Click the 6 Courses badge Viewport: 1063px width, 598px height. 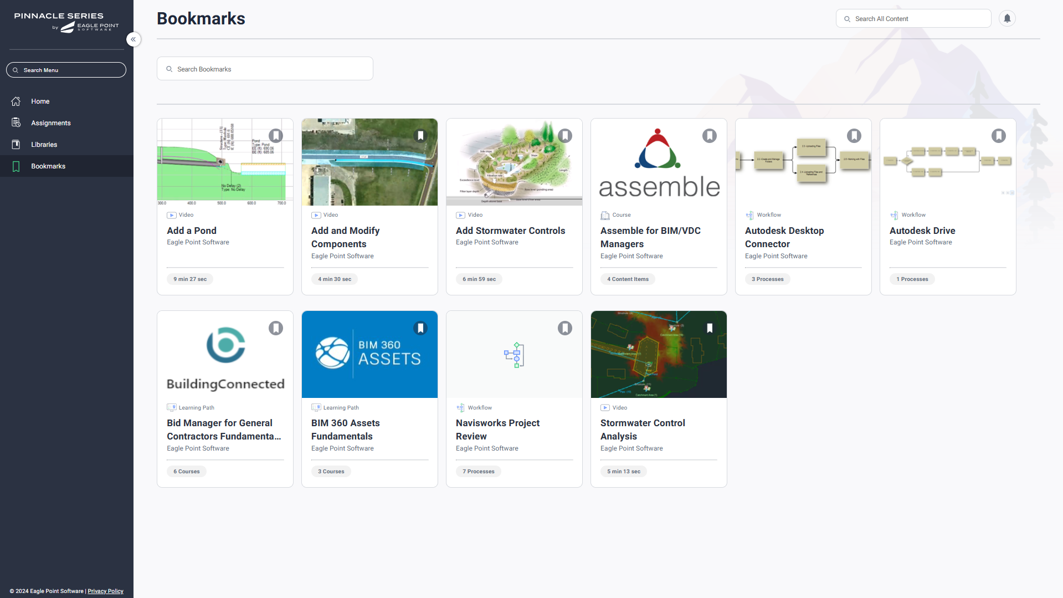pyautogui.click(x=187, y=472)
